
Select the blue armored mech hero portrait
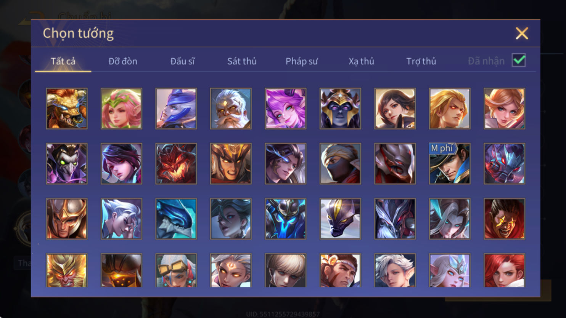pyautogui.click(x=286, y=219)
